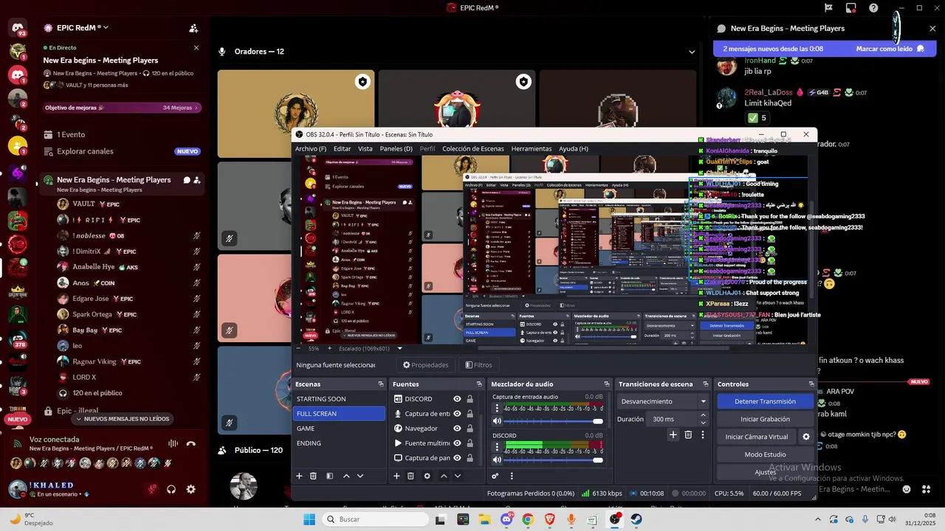The width and height of the screenshot is (945, 531).
Task: Open scene filters icon in Escenas toolbar
Action: (x=330, y=476)
